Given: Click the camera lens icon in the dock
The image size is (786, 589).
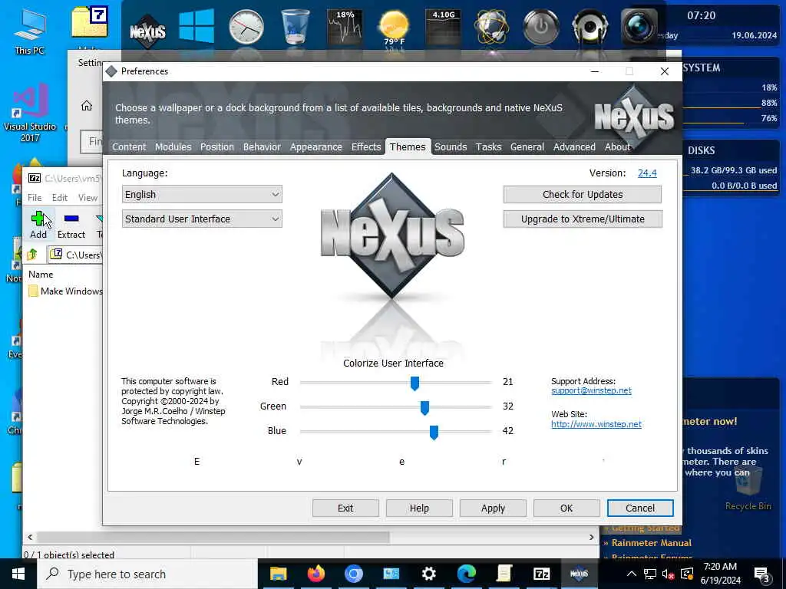Looking at the screenshot, I should pos(639,27).
